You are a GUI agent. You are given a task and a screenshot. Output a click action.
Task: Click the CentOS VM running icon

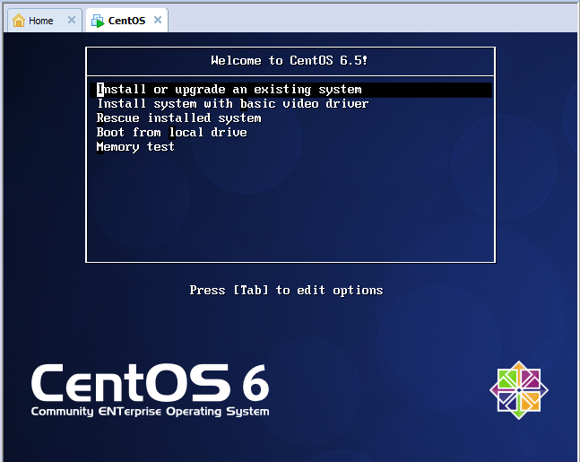(x=98, y=22)
